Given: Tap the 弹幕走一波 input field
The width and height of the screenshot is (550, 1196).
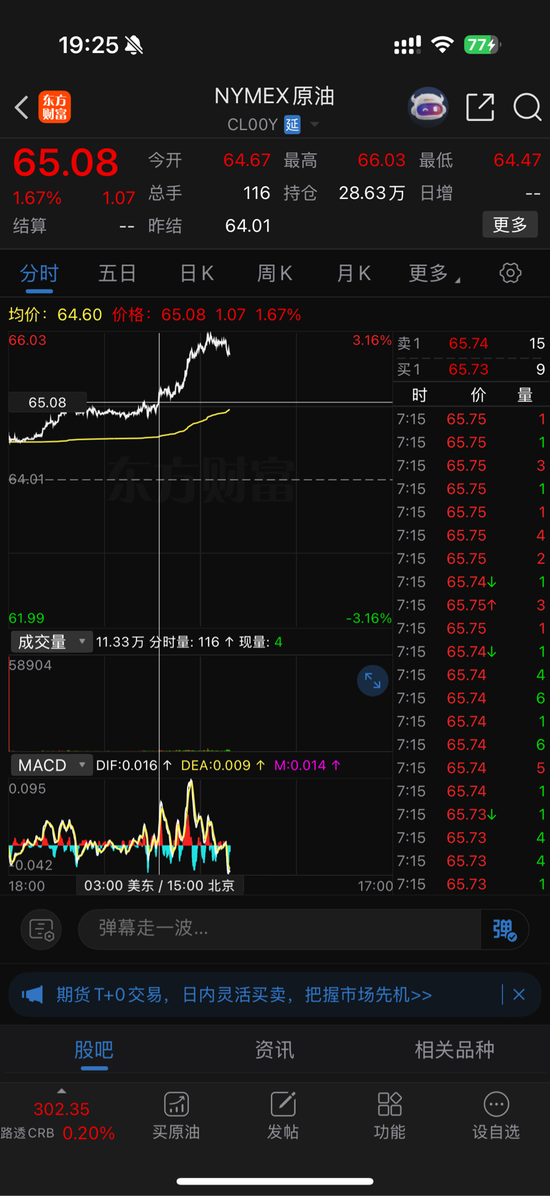Looking at the screenshot, I should pos(279,930).
